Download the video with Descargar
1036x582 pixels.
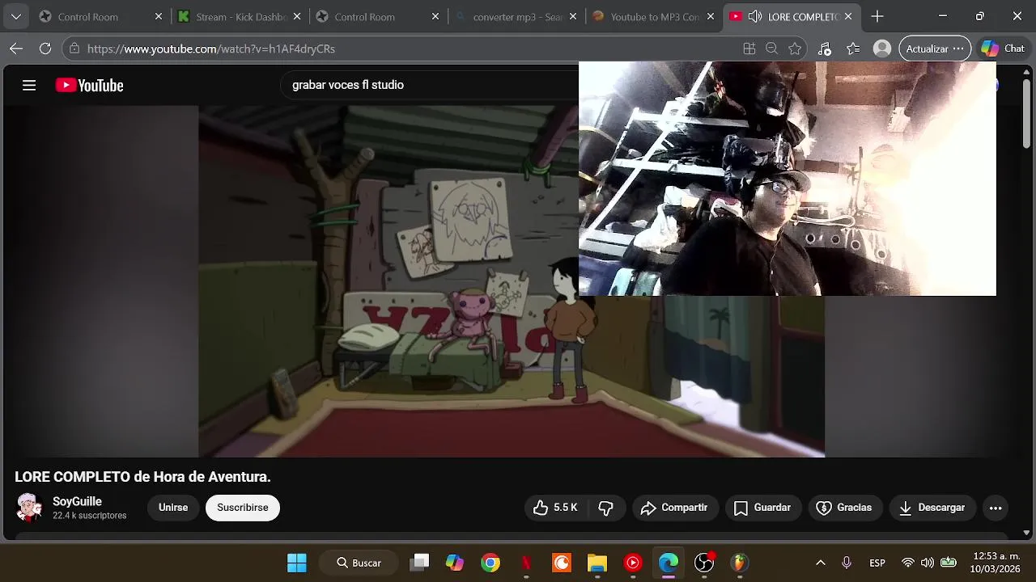click(x=932, y=508)
